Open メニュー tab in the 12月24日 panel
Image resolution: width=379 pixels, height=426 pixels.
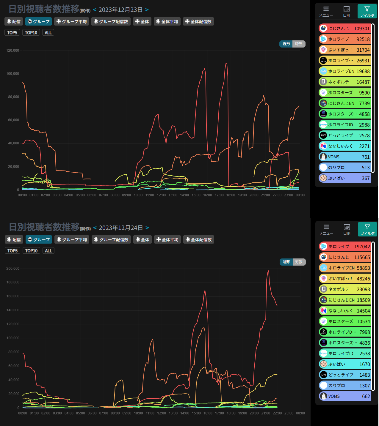[x=326, y=229]
